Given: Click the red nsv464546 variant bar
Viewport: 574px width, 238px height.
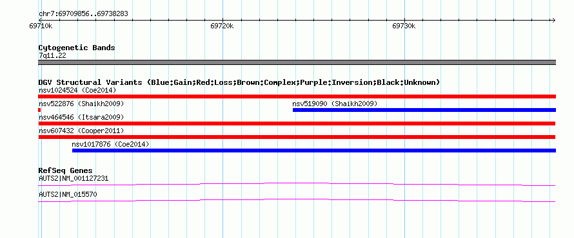Looking at the screenshot, I should click(297, 124).
